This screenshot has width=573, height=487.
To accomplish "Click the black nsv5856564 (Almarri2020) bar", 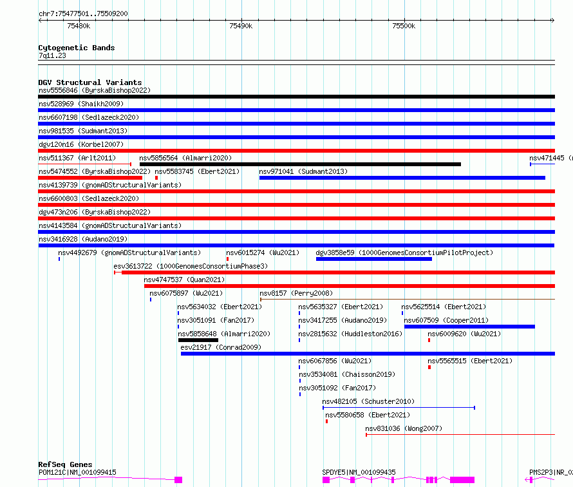I will [300, 164].
